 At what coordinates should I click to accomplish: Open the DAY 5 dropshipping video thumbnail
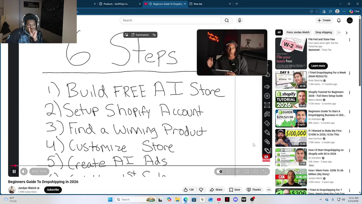click(x=291, y=80)
